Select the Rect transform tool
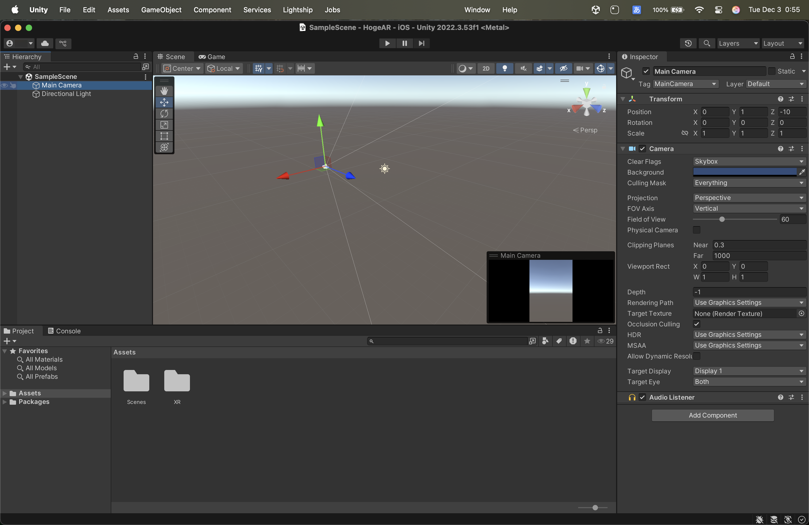 click(x=164, y=136)
